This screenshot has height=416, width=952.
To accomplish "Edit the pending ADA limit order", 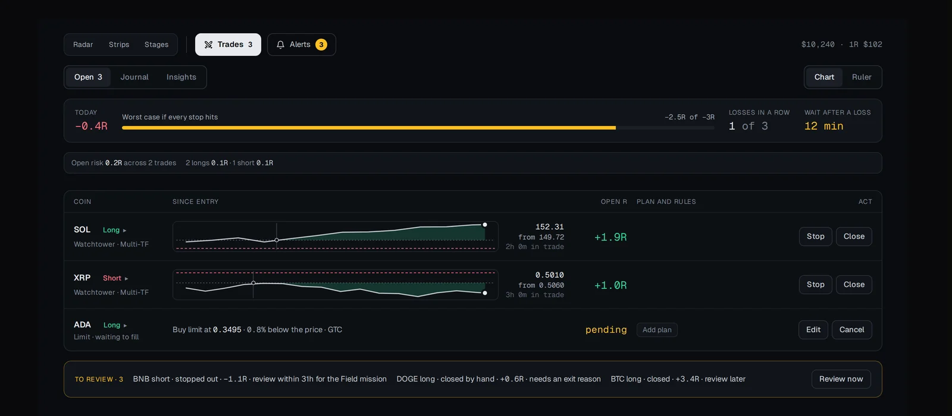I will [x=813, y=330].
